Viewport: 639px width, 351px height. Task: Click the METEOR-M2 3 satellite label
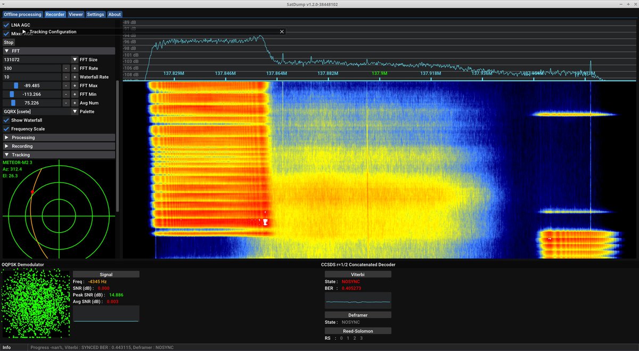(18, 162)
